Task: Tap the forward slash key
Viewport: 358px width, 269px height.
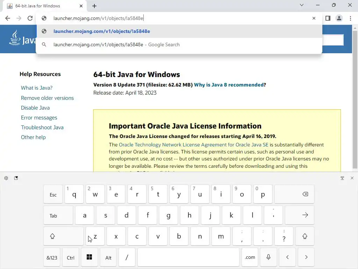Action: [127, 257]
